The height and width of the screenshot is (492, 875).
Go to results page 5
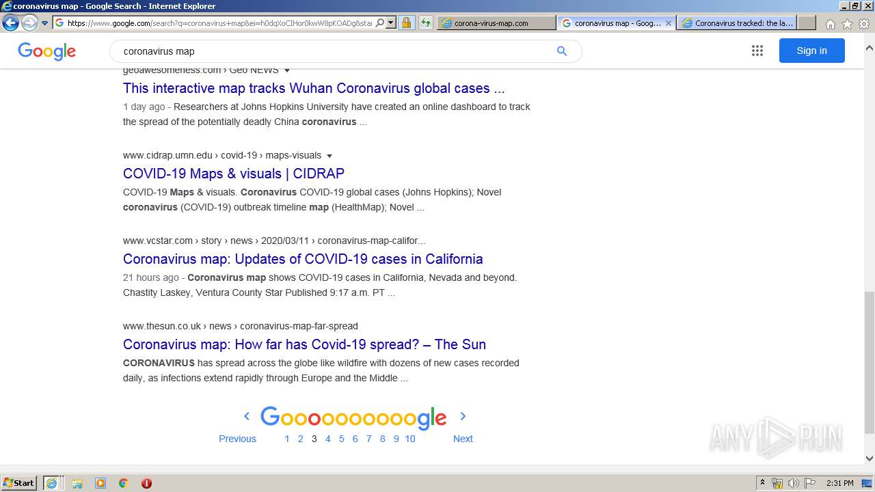342,439
